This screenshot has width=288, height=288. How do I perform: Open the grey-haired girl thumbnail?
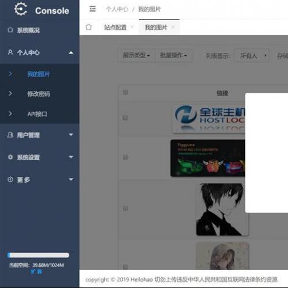(222, 256)
